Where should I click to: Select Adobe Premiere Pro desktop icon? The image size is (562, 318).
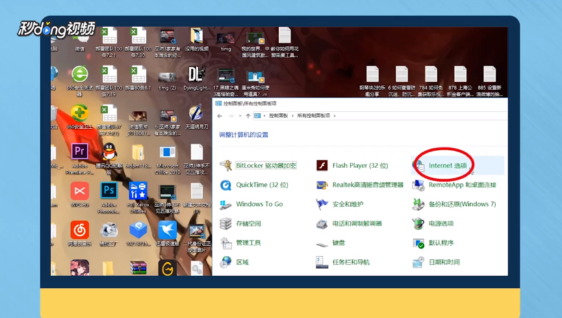79,159
